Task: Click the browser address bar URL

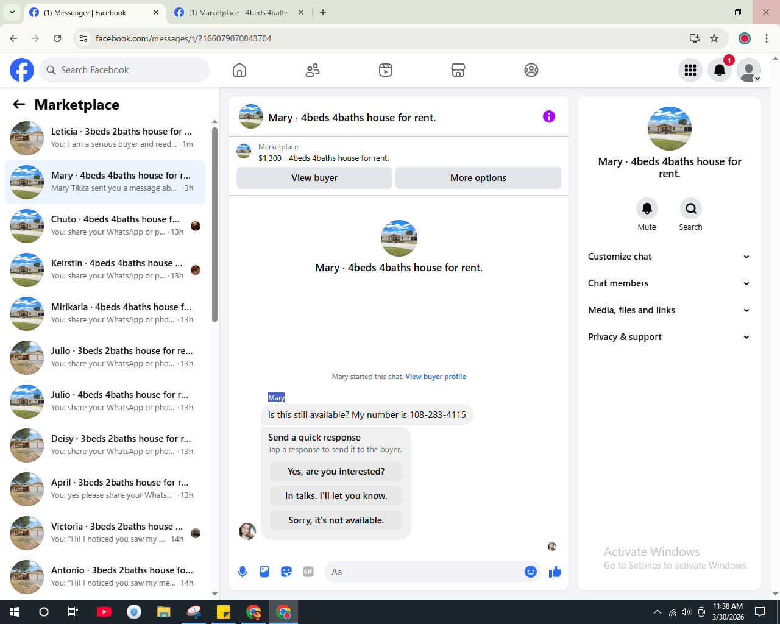Action: (x=183, y=38)
